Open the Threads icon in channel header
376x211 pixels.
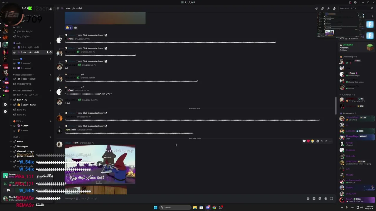(316, 8)
